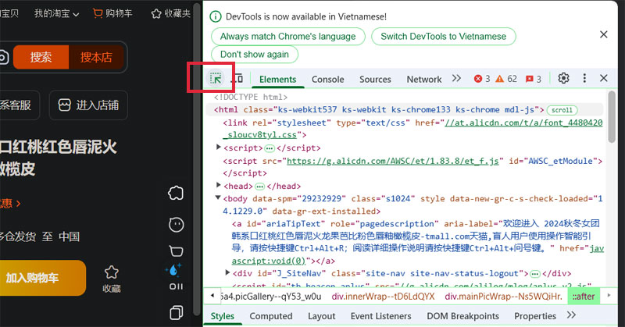Viewport: 625px width, 327px height.
Task: Open DOM Breakpoints subtab
Action: tap(462, 316)
